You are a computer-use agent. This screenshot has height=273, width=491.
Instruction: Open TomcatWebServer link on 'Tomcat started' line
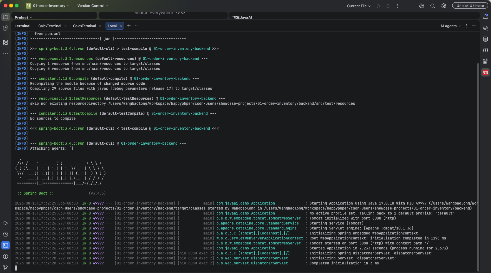(285, 243)
